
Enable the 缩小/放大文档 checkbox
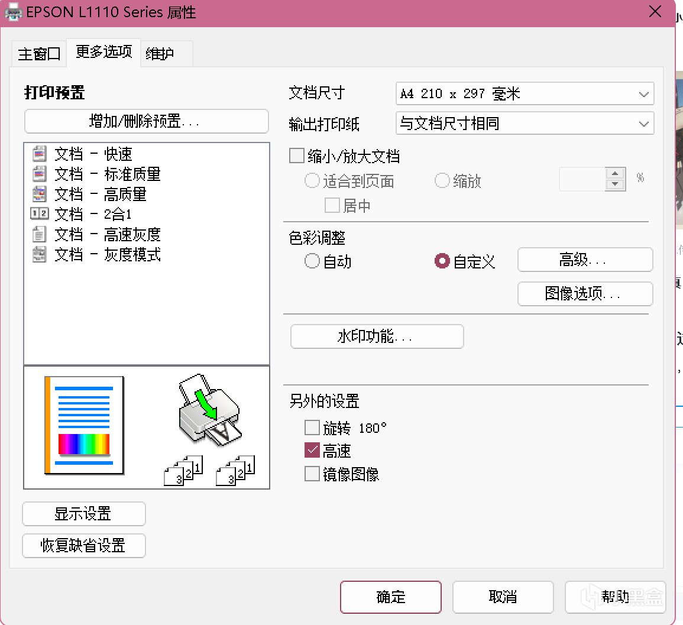point(297,156)
